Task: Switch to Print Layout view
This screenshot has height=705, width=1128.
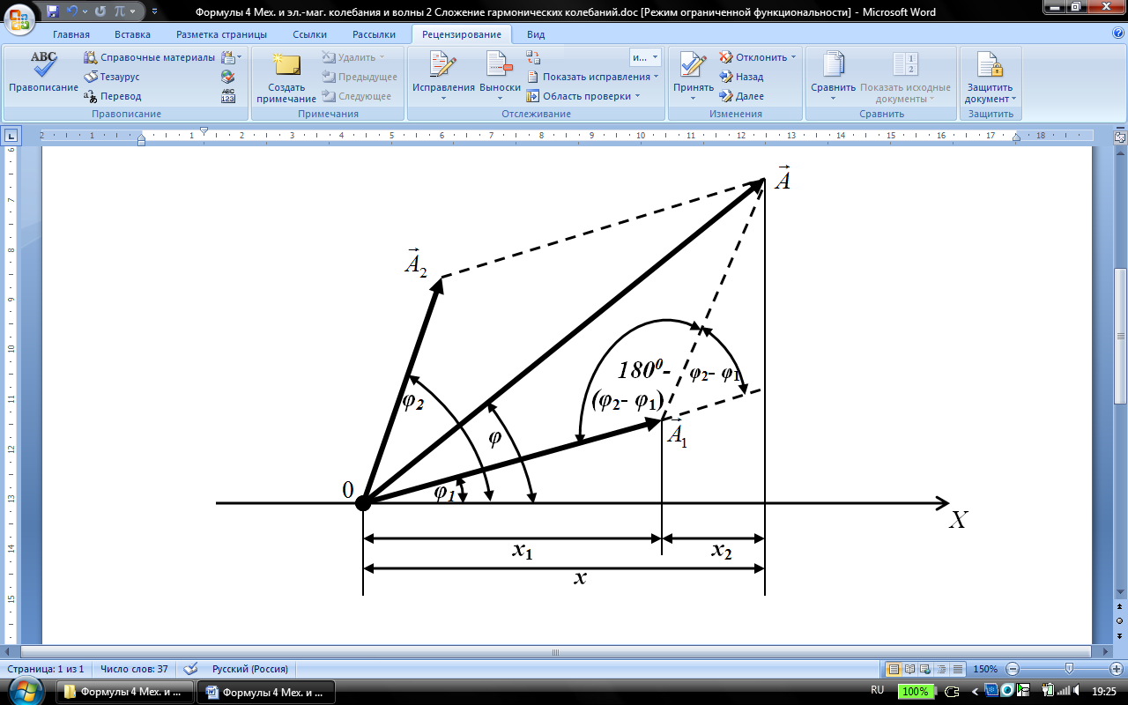Action: coord(893,669)
